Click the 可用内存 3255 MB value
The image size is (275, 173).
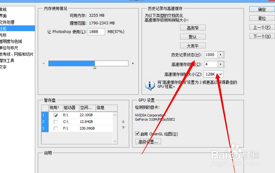(97, 16)
